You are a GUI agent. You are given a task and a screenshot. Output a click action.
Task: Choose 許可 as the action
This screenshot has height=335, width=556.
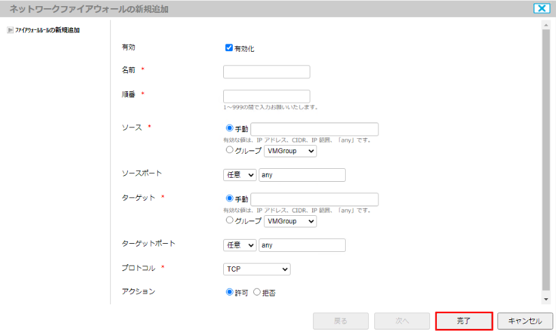[x=229, y=292]
